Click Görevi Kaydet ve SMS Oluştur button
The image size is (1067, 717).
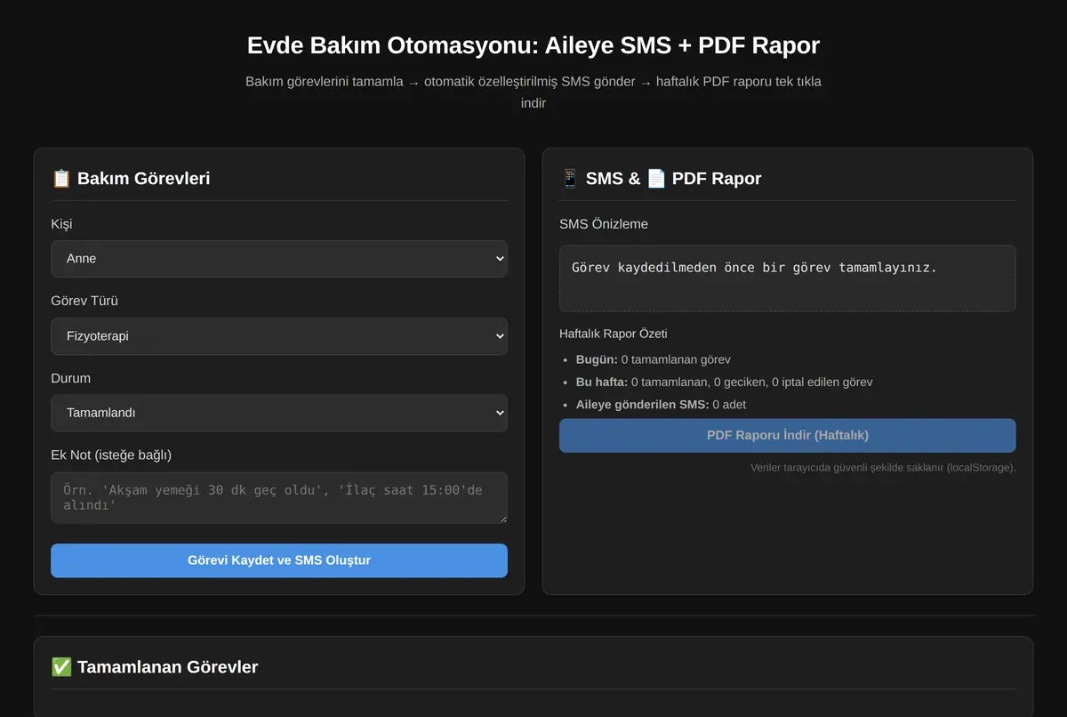click(x=279, y=560)
